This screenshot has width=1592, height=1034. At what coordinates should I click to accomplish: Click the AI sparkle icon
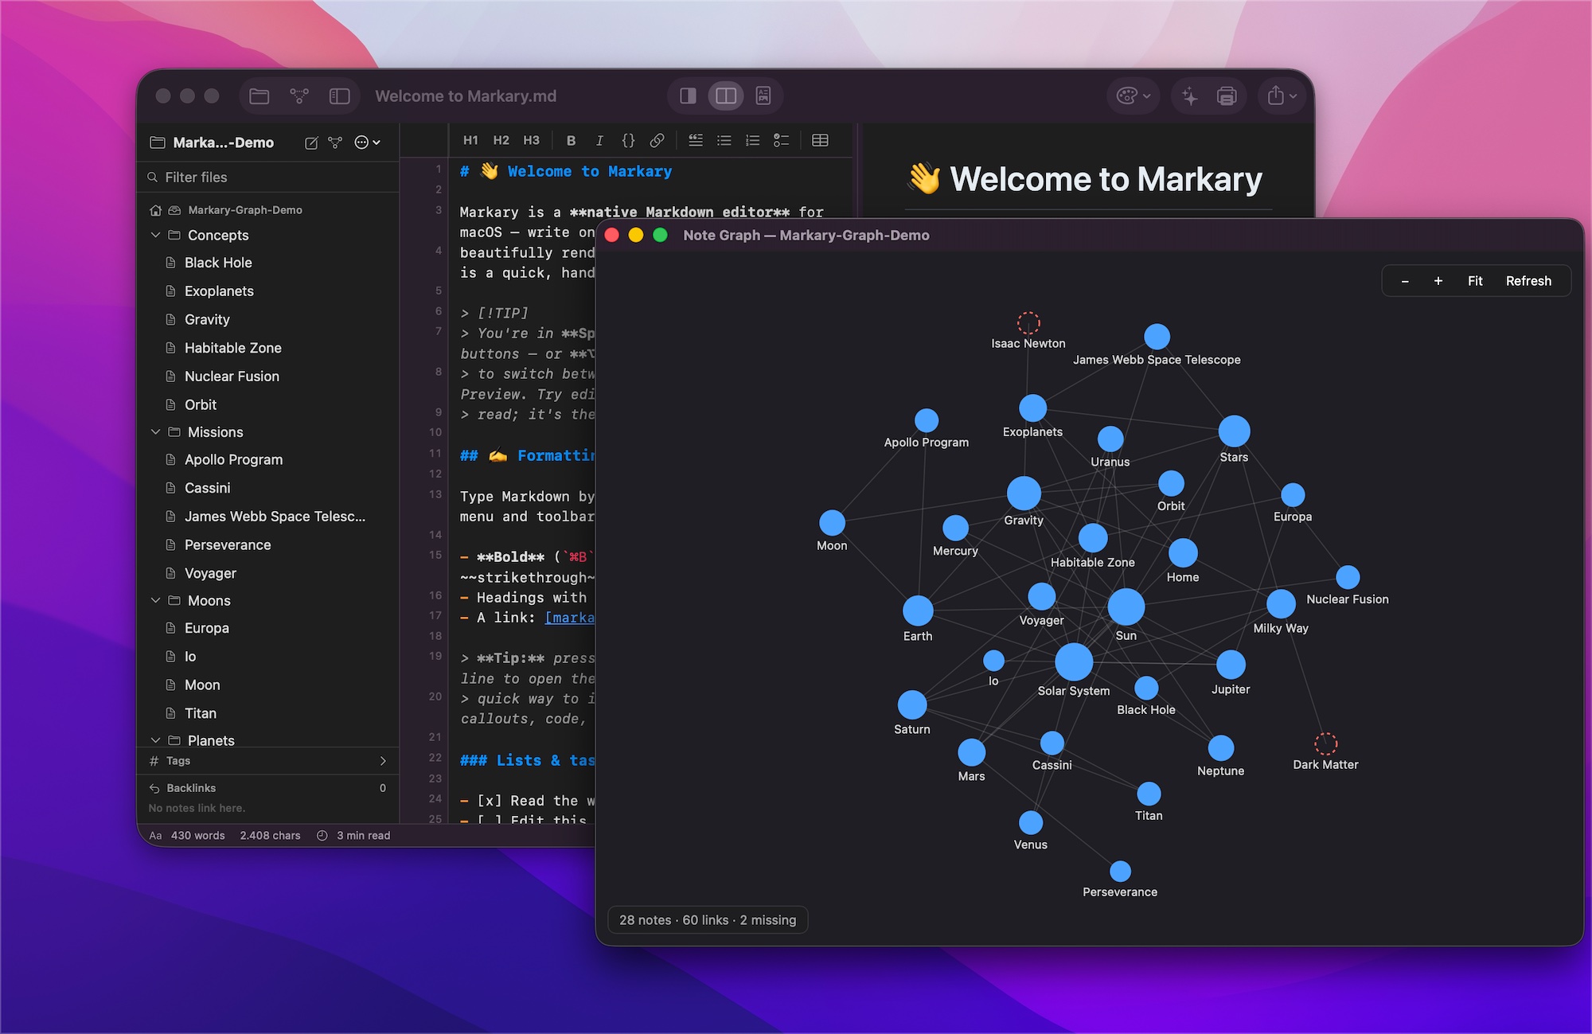coord(1190,96)
